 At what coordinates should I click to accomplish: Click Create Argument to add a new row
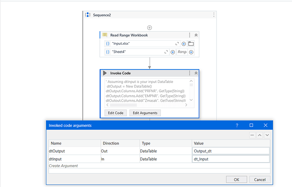coord(63,166)
